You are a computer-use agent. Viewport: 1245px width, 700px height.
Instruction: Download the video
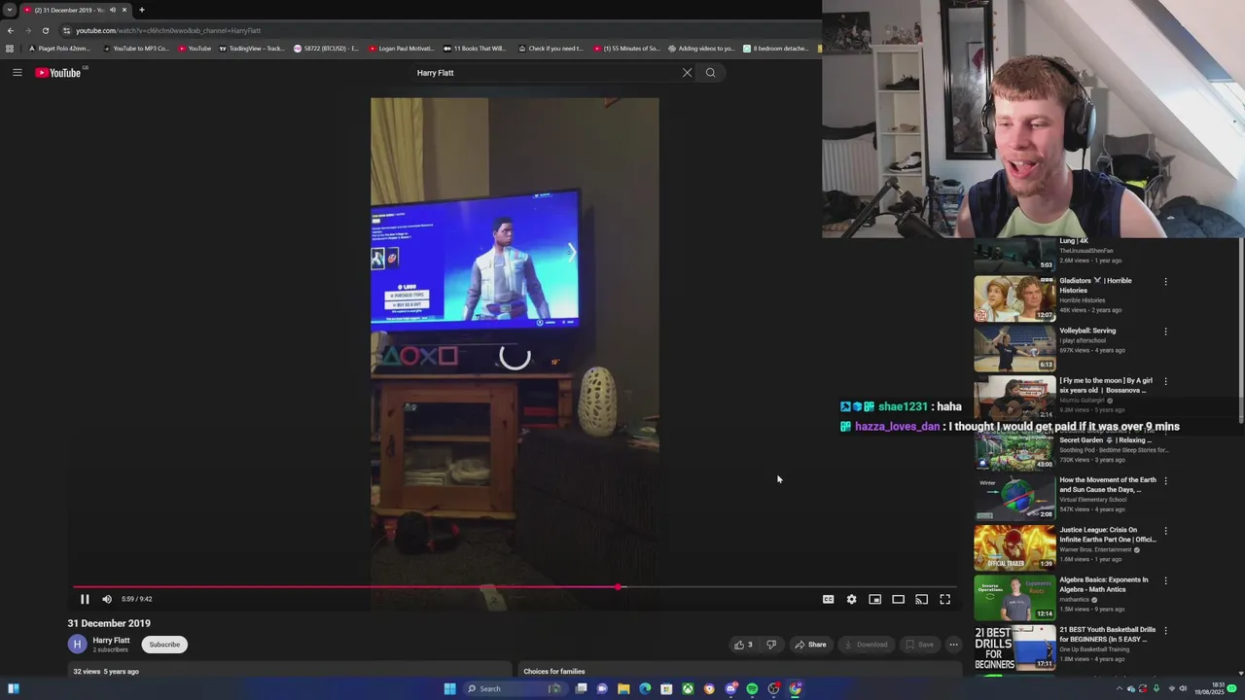click(866, 645)
